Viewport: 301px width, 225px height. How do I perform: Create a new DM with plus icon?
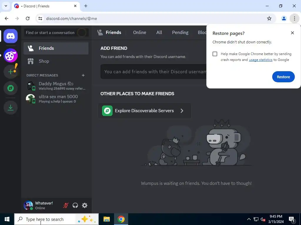click(83, 75)
